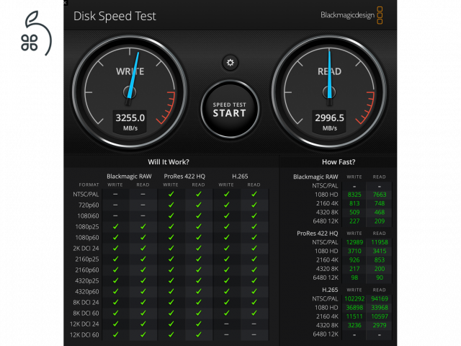
Task: Start the speed test
Action: pos(230,109)
